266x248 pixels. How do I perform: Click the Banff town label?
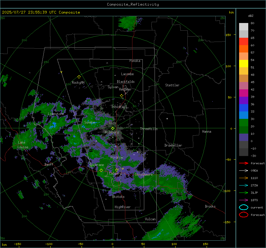coord(49,164)
